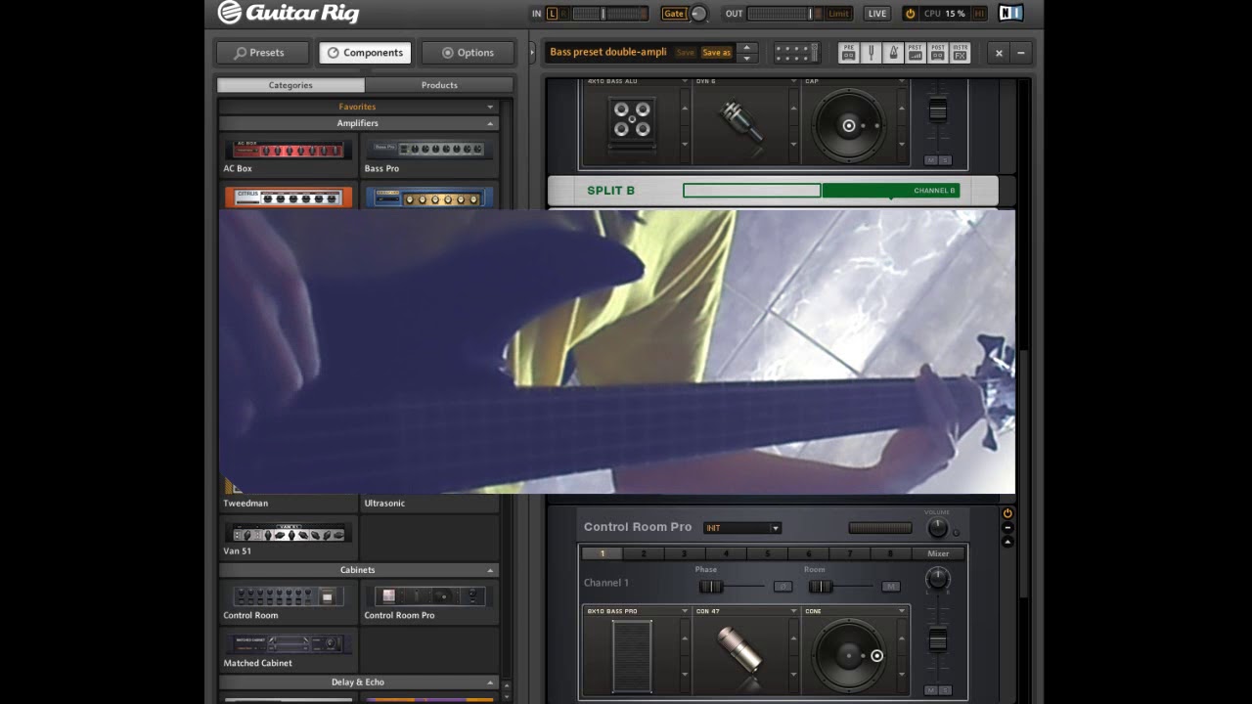Collapse the Amplifiers category
This screenshot has width=1252, height=704.
(490, 123)
